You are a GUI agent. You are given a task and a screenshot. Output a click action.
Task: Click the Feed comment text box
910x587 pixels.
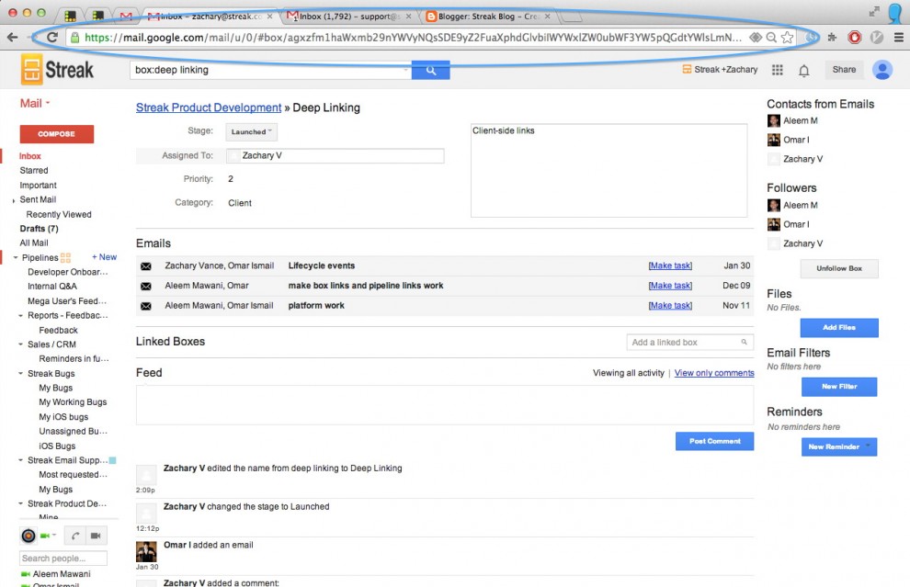point(445,405)
